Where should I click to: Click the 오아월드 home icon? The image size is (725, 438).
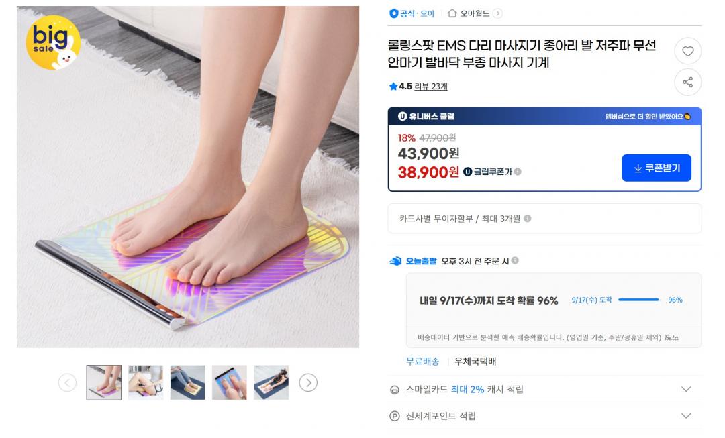(x=452, y=13)
